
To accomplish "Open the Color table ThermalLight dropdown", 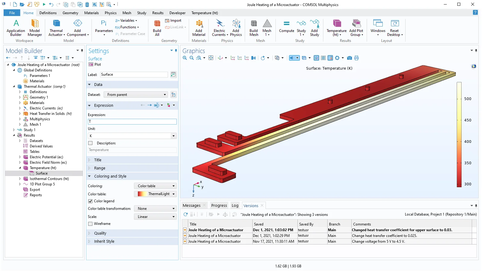I will (x=155, y=194).
